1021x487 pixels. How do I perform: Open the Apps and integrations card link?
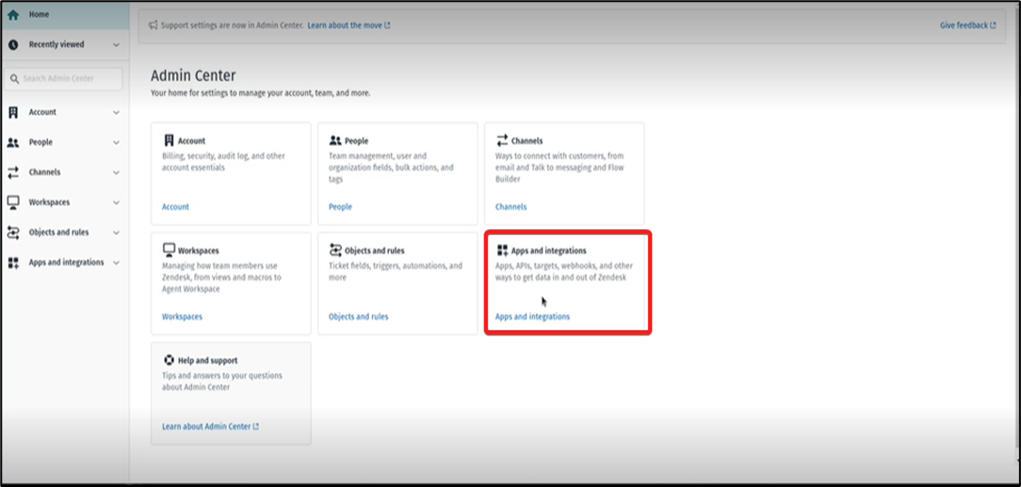[x=533, y=317]
